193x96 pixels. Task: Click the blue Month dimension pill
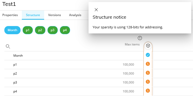(x=12, y=30)
